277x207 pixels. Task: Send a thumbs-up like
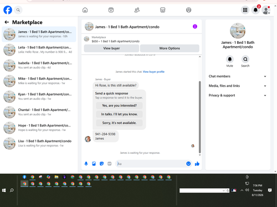click(x=197, y=164)
